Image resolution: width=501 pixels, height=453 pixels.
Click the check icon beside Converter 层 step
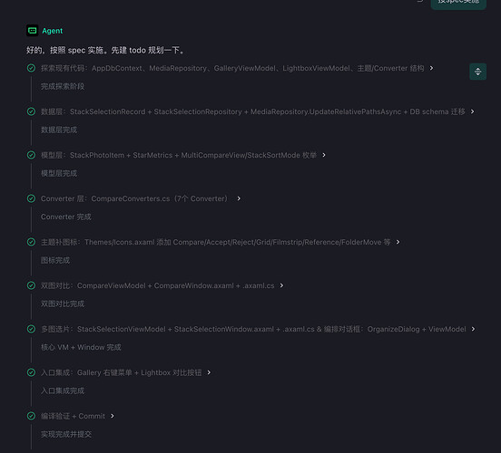click(x=31, y=198)
